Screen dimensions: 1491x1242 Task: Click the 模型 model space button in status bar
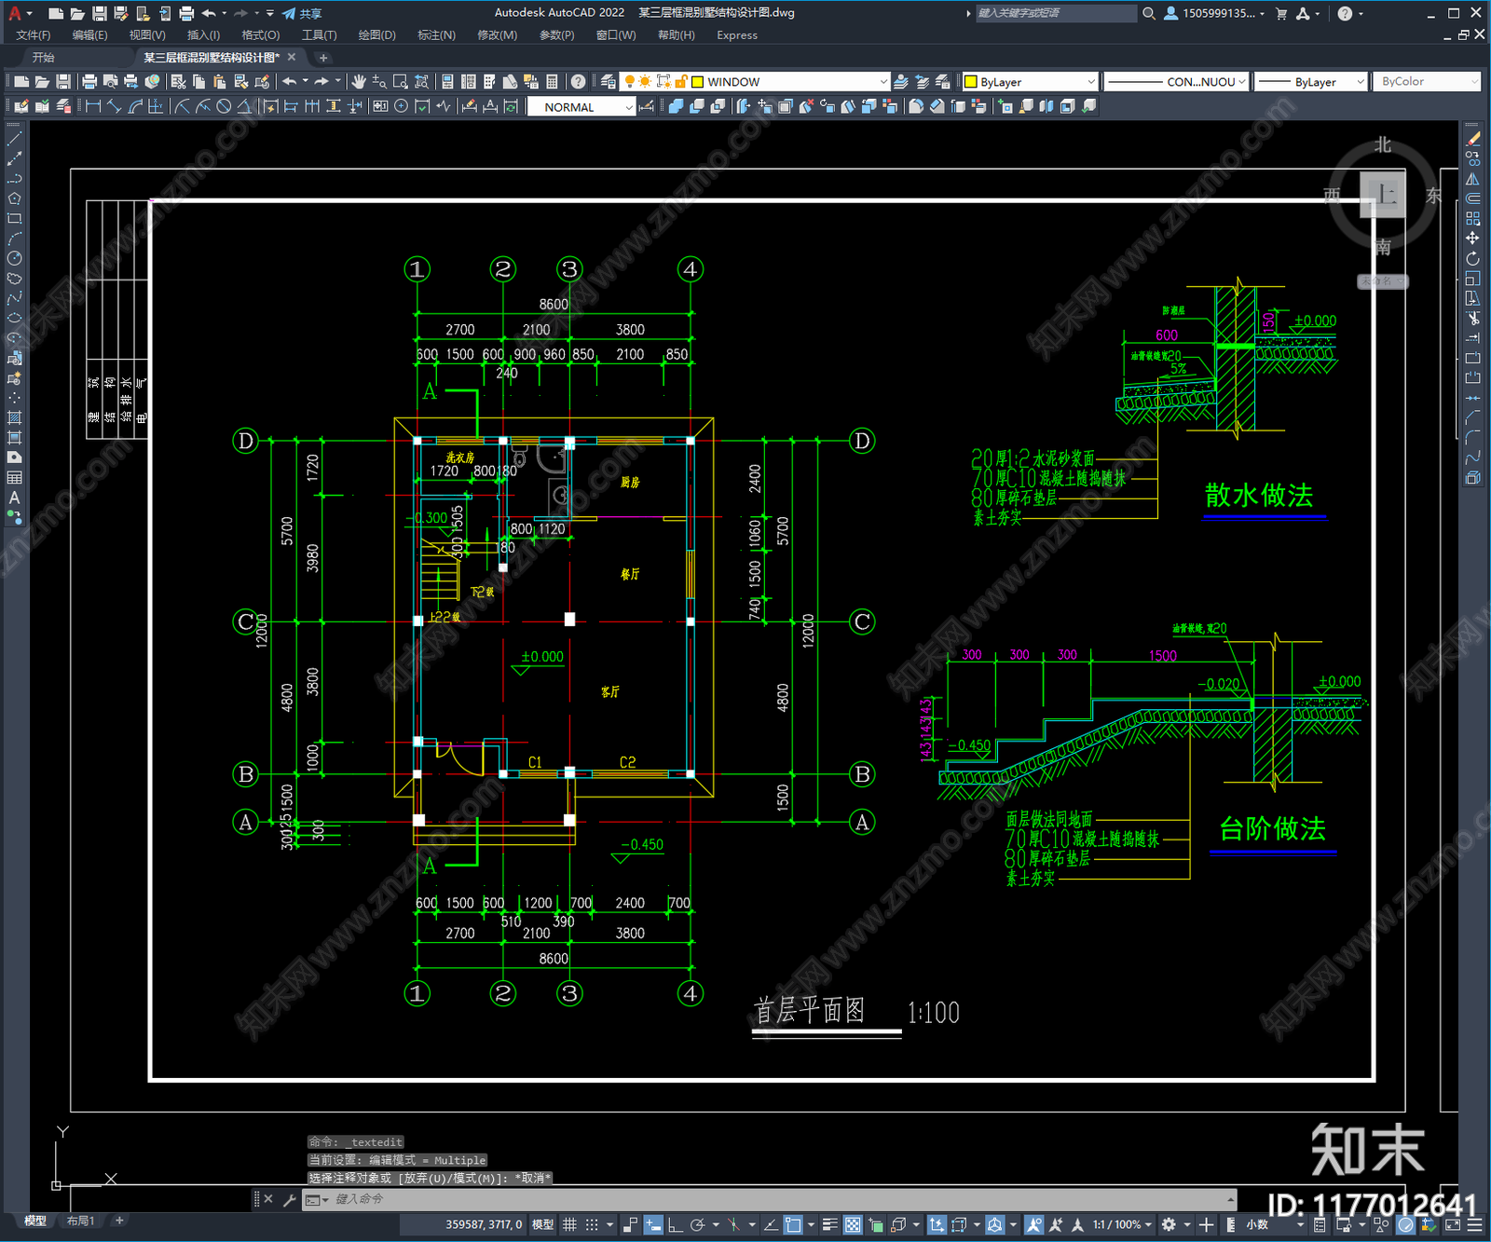(x=542, y=1224)
